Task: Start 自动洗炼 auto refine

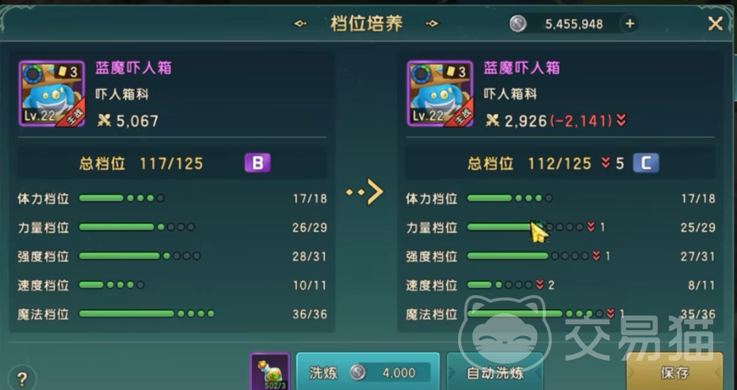Action: pyautogui.click(x=495, y=373)
